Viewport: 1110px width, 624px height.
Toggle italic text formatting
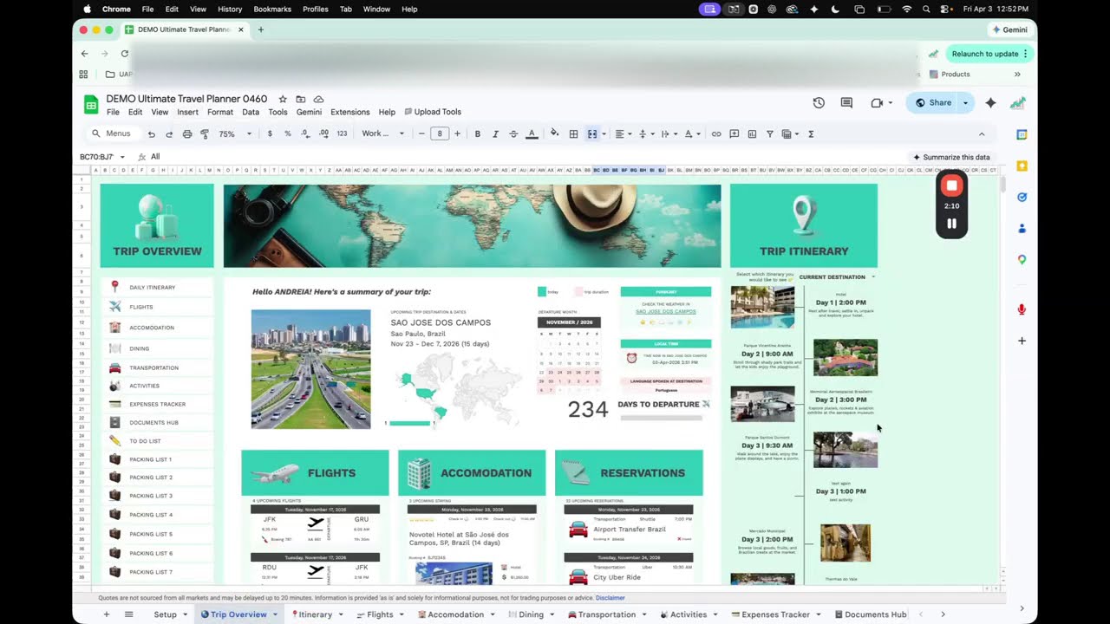click(x=495, y=134)
